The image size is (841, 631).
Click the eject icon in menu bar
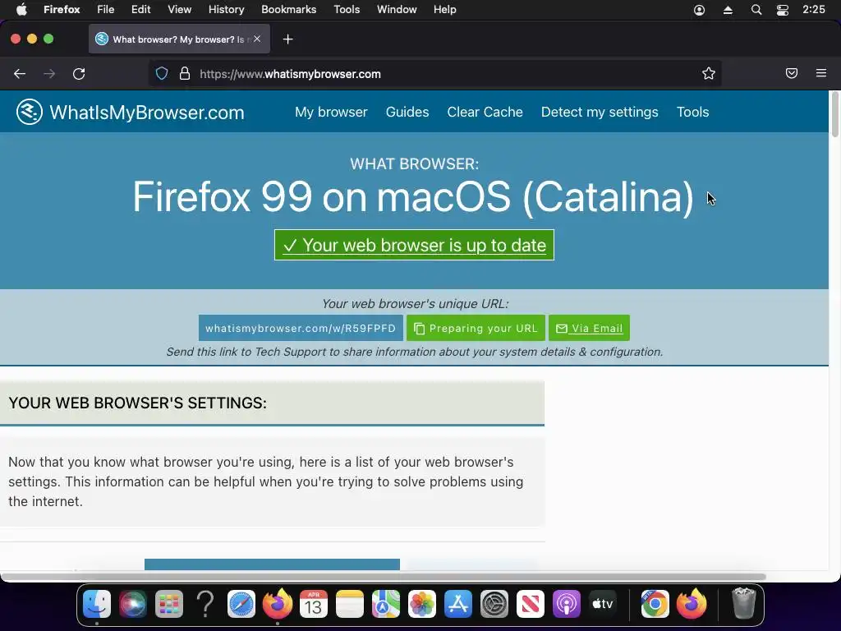(x=728, y=10)
